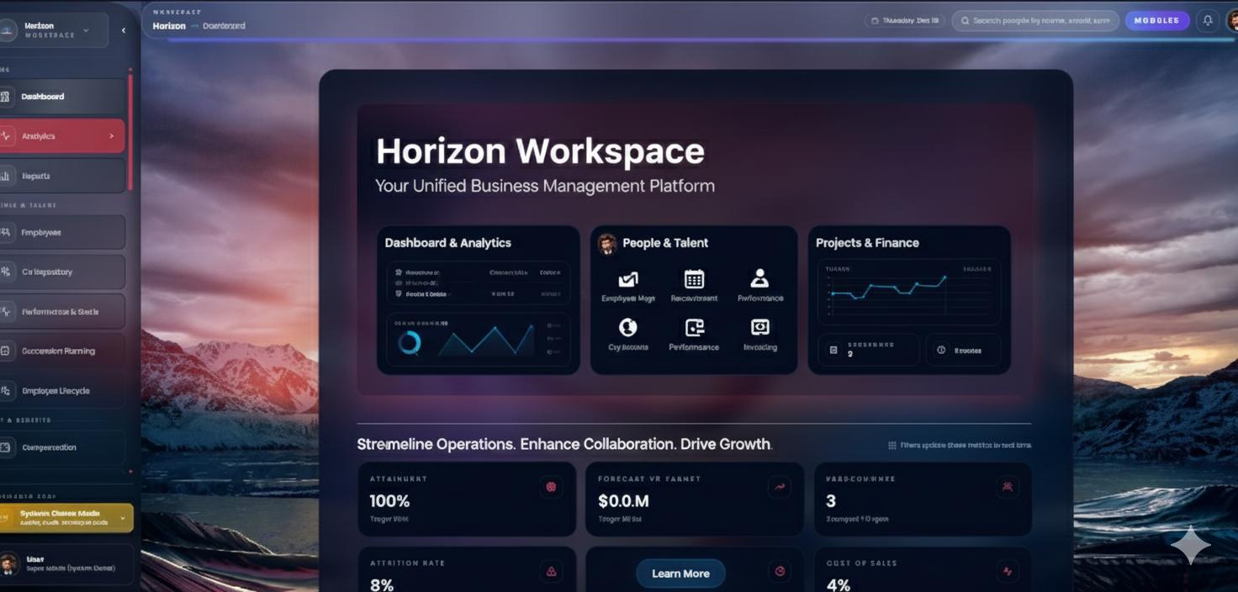Click the search people input field
Image resolution: width=1238 pixels, height=592 pixels.
pos(1040,21)
